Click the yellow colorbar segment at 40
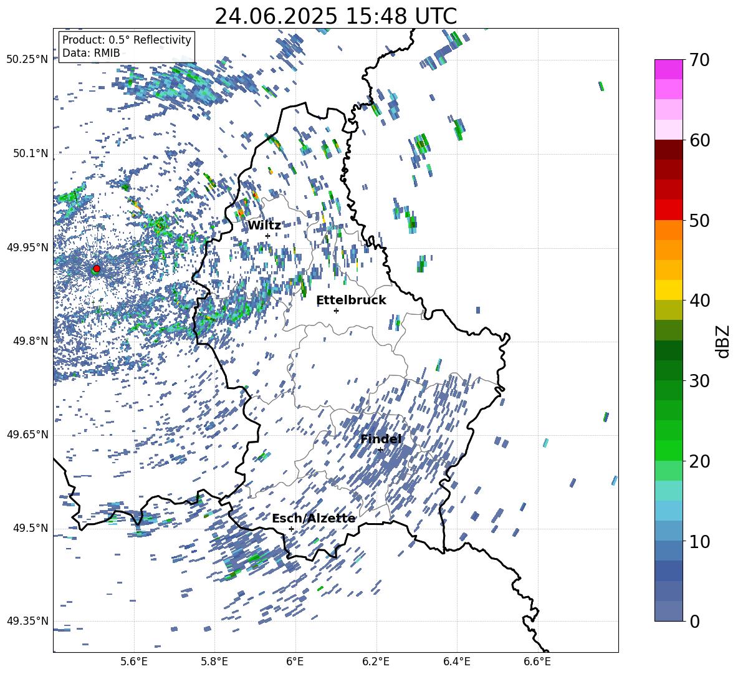The image size is (738, 674). [669, 290]
